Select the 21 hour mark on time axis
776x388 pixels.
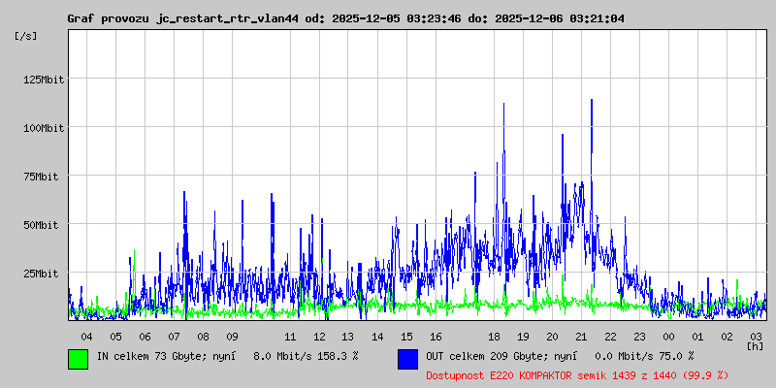pos(581,336)
